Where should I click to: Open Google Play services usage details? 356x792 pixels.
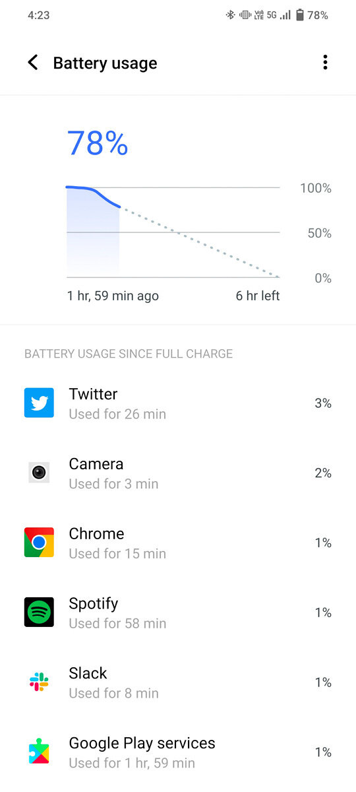click(178, 752)
